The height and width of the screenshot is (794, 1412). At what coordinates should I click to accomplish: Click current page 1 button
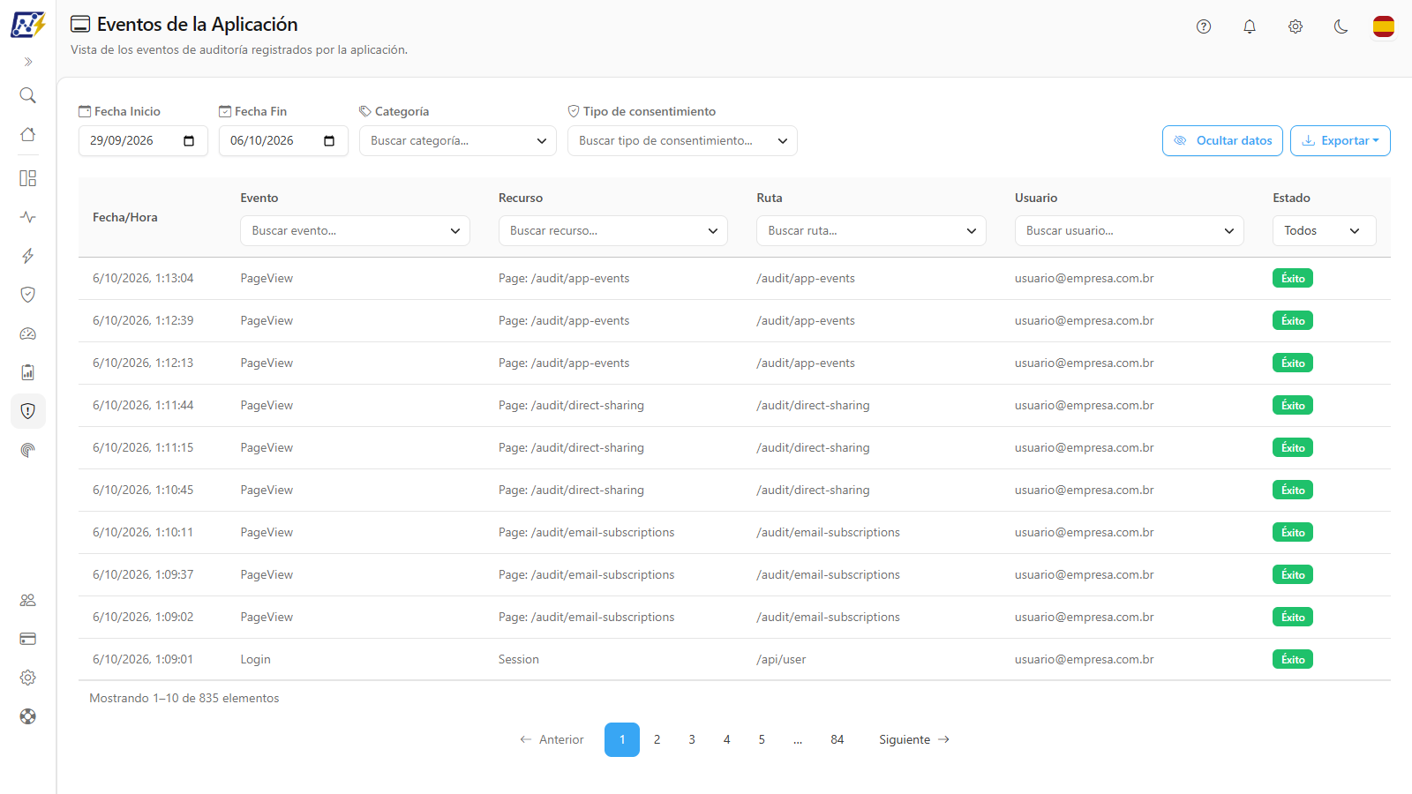pyautogui.click(x=622, y=739)
